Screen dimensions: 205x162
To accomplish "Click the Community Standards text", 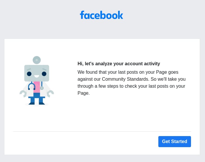I will click(125, 79).
